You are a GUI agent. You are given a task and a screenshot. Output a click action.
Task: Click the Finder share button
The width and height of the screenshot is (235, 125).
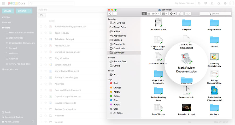[180, 14]
